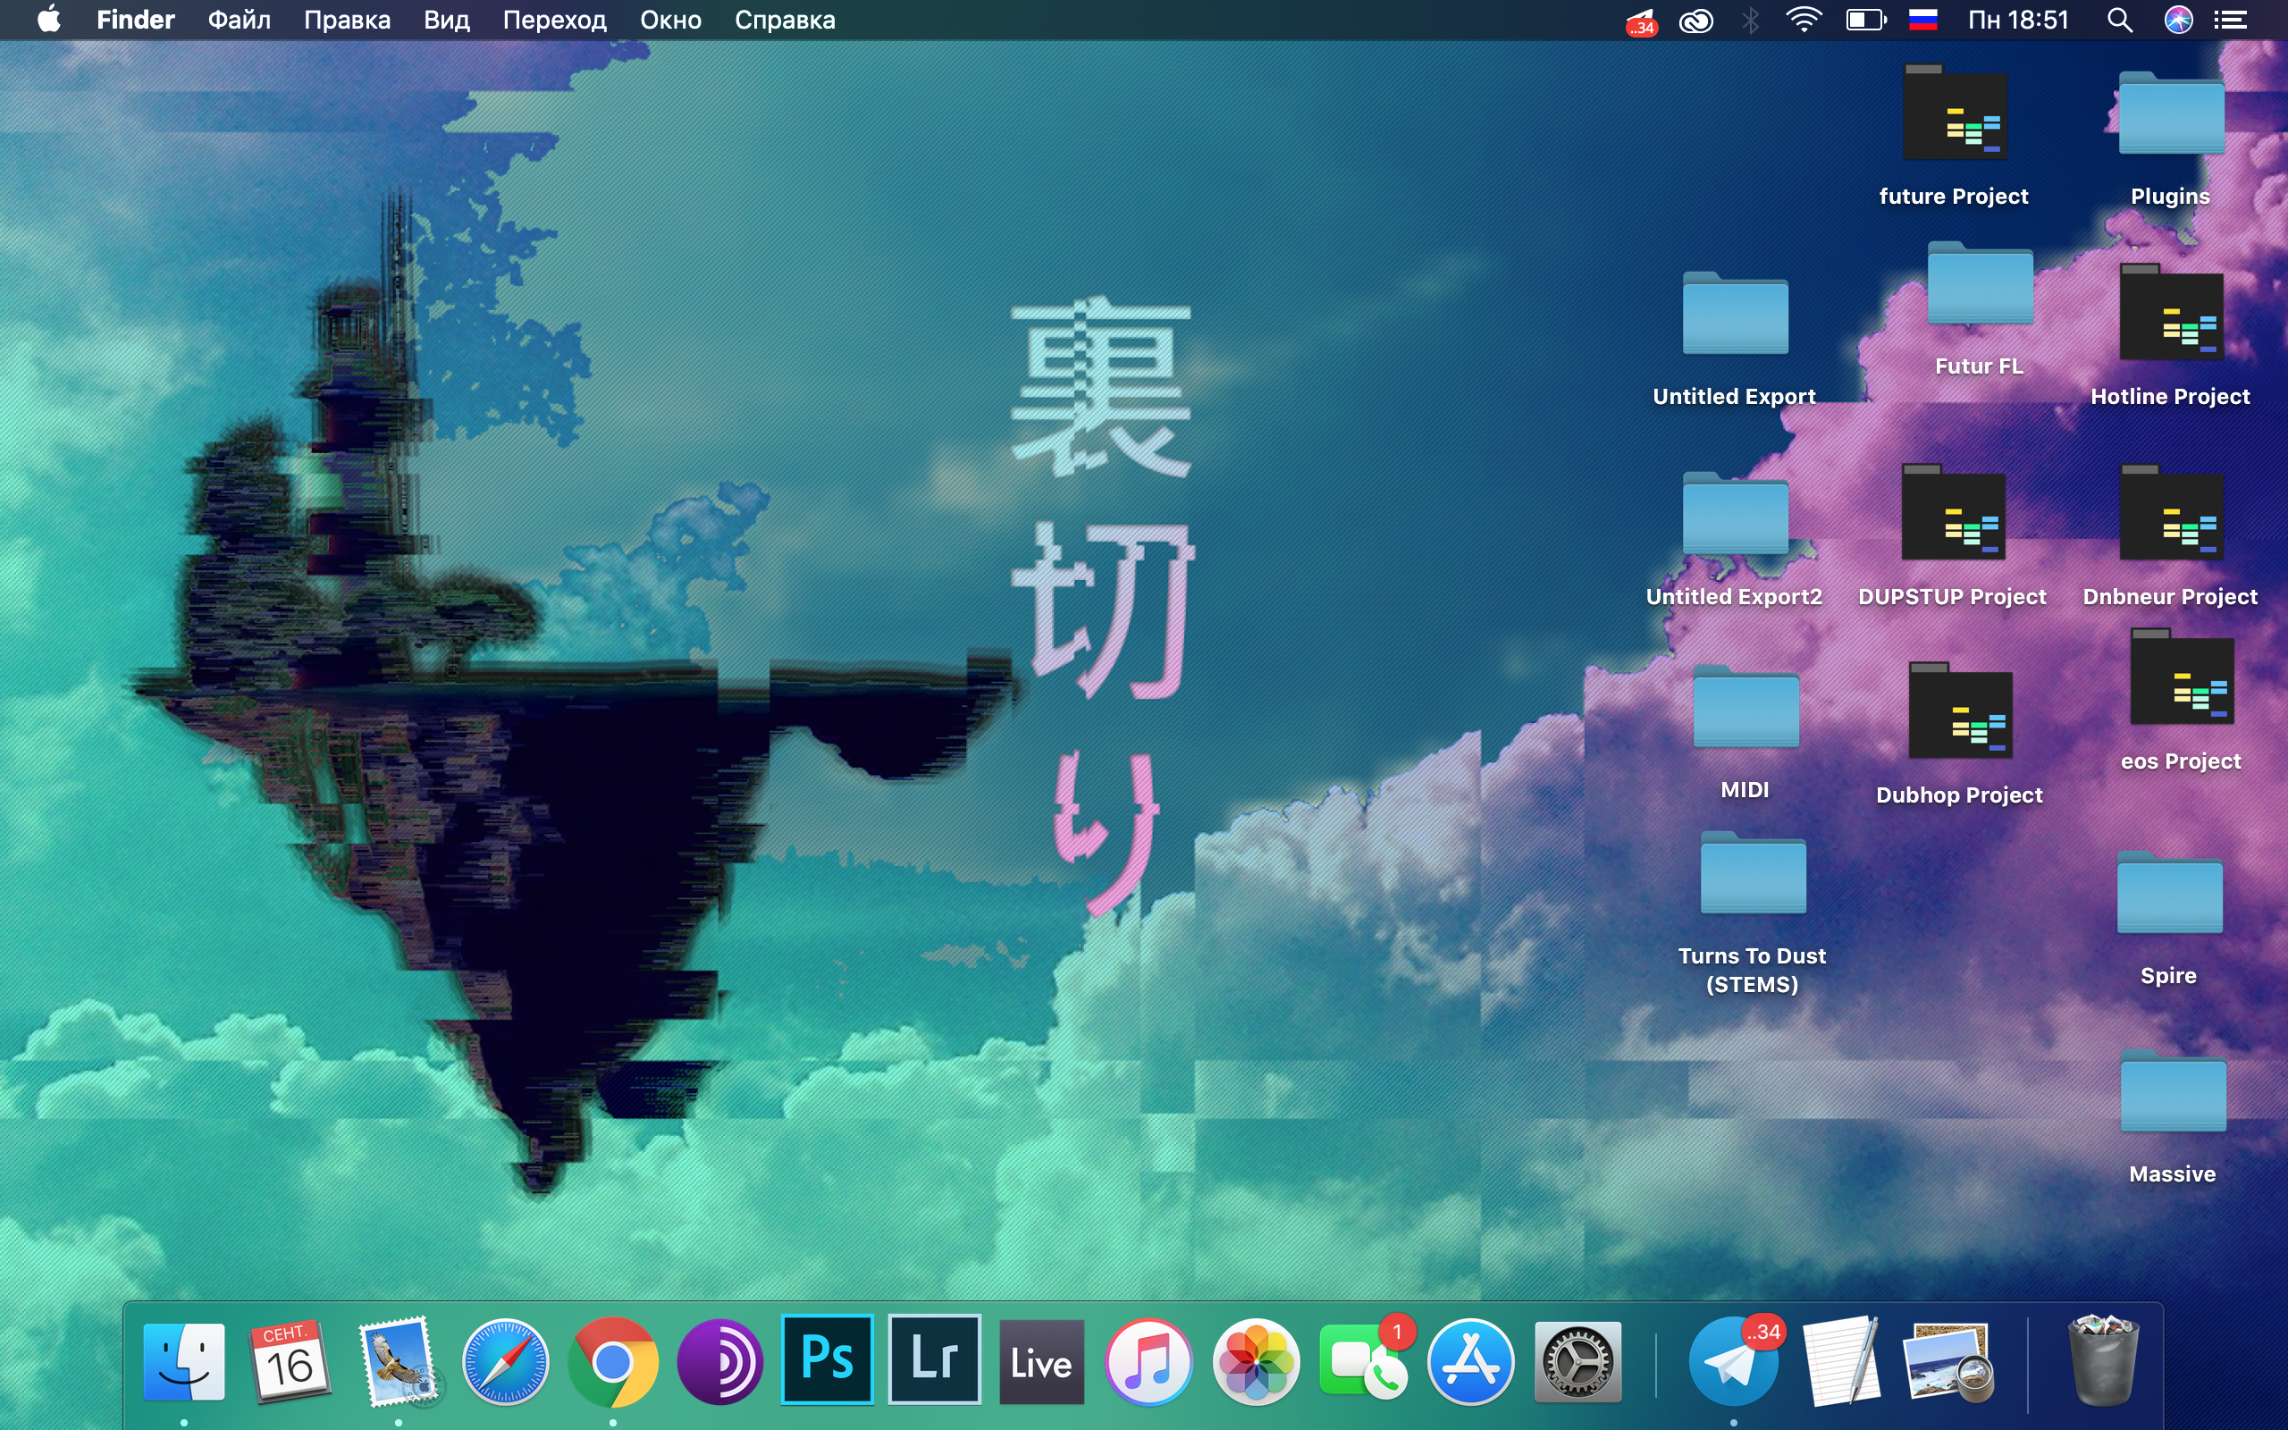Screen dimensions: 2288x1430
Task: Open the Calendar app in the Dock
Action: click(x=290, y=1361)
